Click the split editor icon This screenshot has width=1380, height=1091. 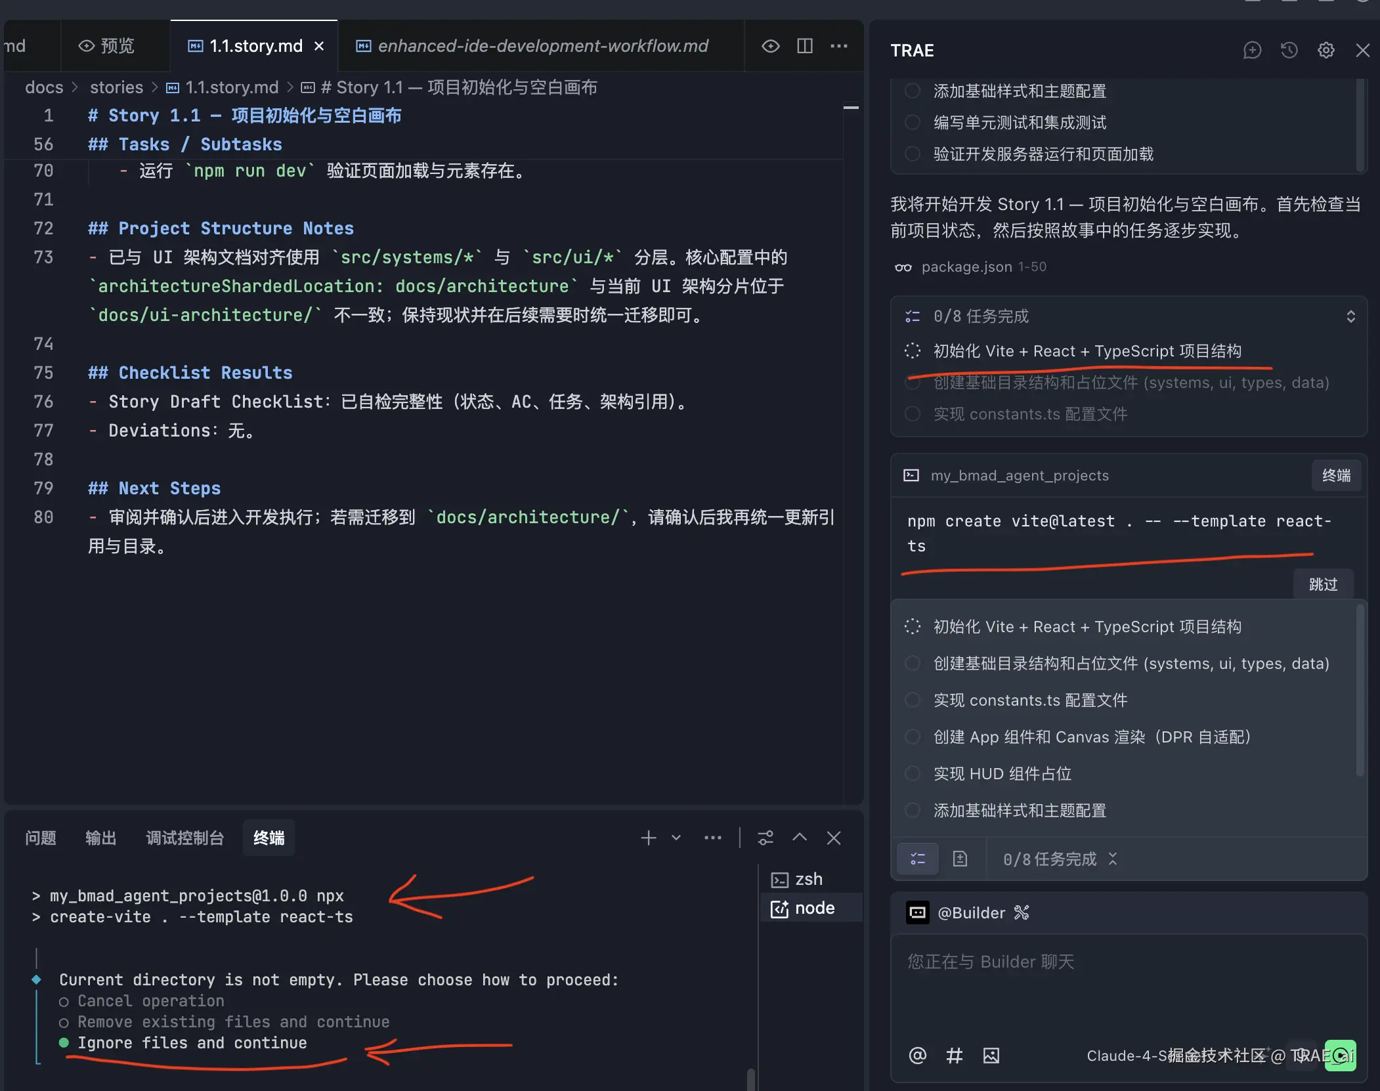point(804,46)
